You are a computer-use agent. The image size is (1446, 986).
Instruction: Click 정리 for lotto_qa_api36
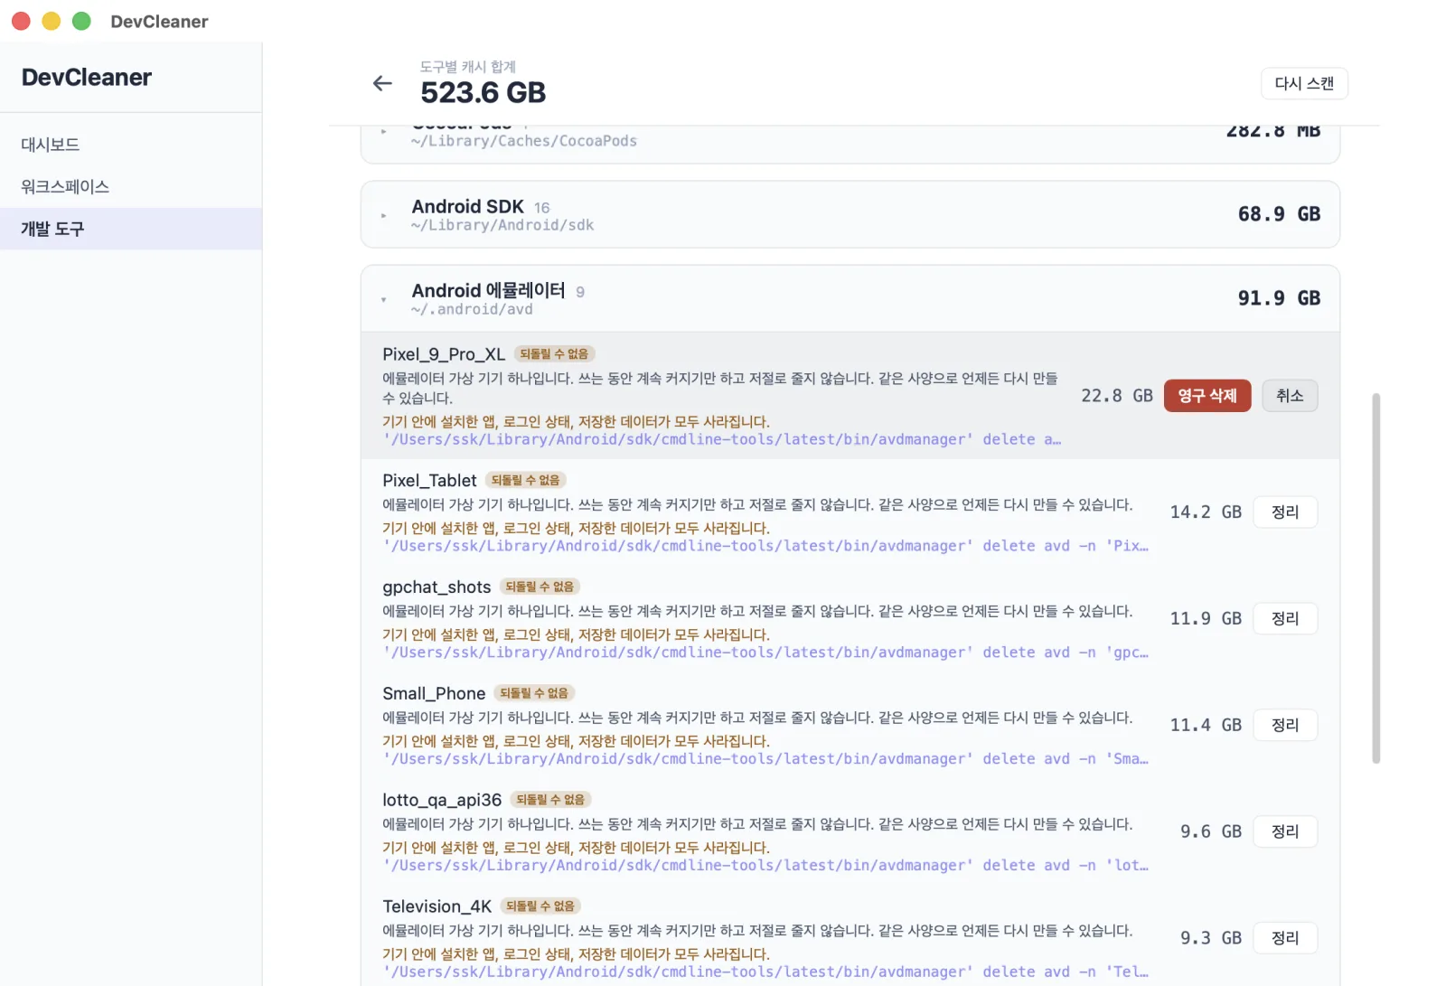(1285, 832)
